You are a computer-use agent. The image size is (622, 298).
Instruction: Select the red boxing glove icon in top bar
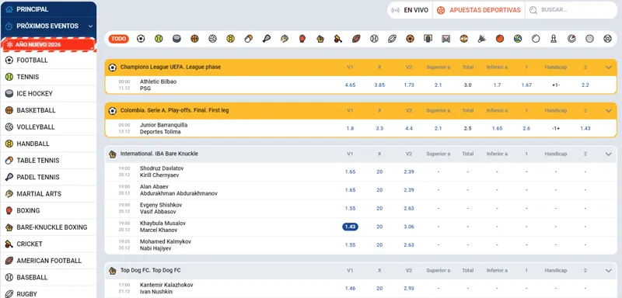tap(302, 39)
